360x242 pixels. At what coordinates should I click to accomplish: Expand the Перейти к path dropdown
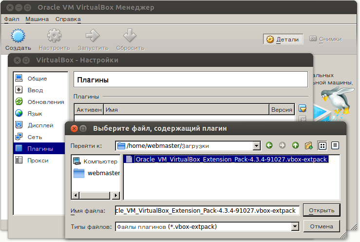click(257, 146)
